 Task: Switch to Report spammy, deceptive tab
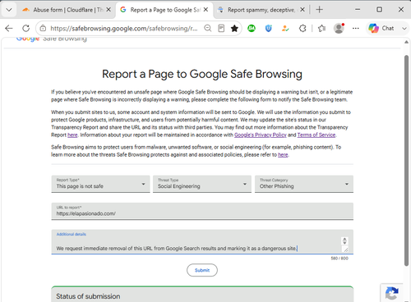click(261, 10)
